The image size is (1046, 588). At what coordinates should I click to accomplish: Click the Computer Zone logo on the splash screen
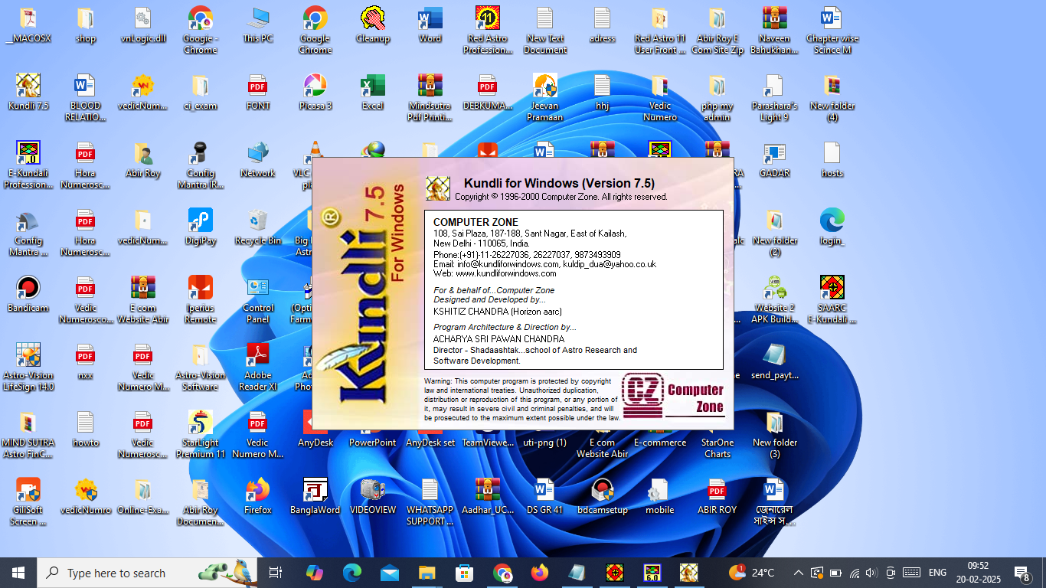tap(673, 397)
